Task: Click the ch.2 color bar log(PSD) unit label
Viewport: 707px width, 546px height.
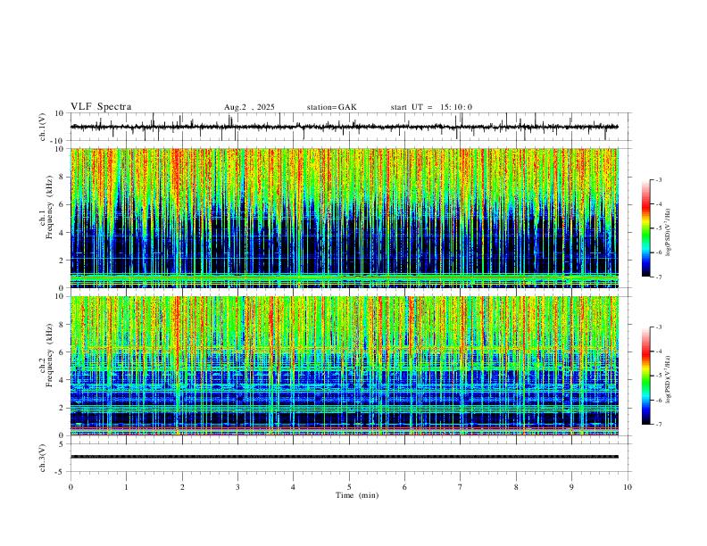Action: click(x=668, y=379)
